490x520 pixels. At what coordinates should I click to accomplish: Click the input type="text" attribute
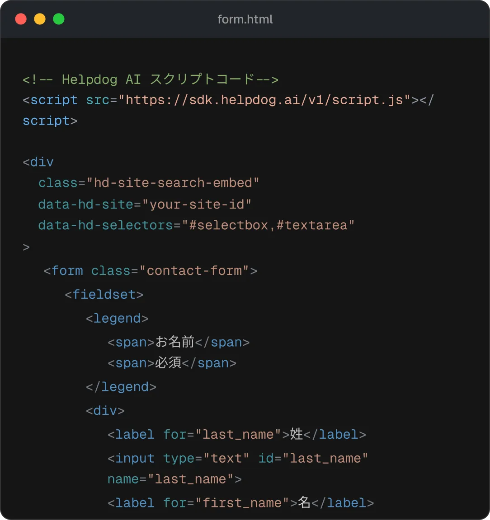pyautogui.click(x=206, y=458)
